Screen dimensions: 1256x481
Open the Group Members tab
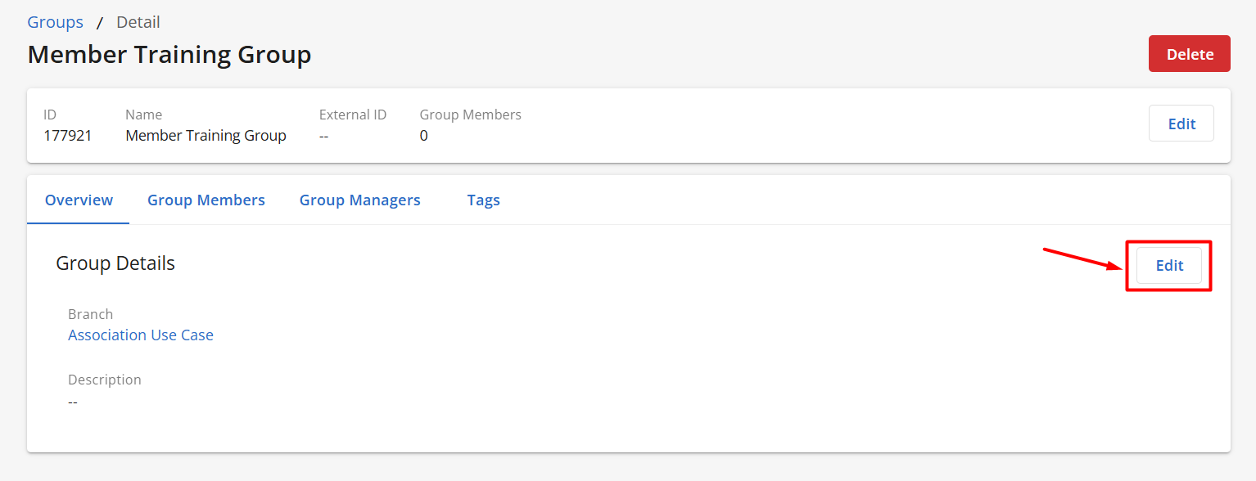coord(206,200)
